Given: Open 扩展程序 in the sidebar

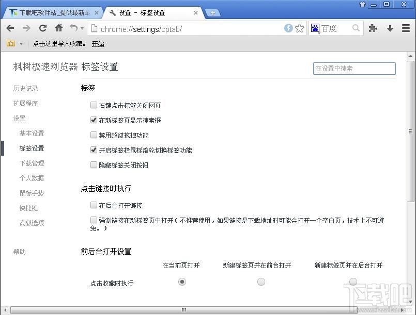Looking at the screenshot, I should (x=25, y=103).
